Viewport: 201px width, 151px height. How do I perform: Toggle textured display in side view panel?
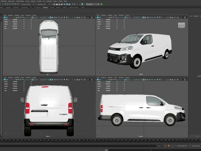pyautogui.click(x=150, y=80)
